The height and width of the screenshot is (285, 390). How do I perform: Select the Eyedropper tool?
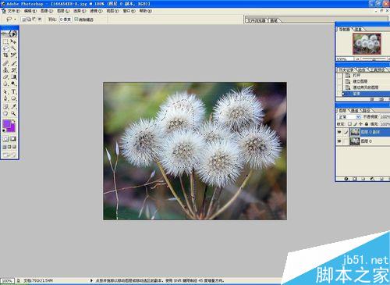13,106
